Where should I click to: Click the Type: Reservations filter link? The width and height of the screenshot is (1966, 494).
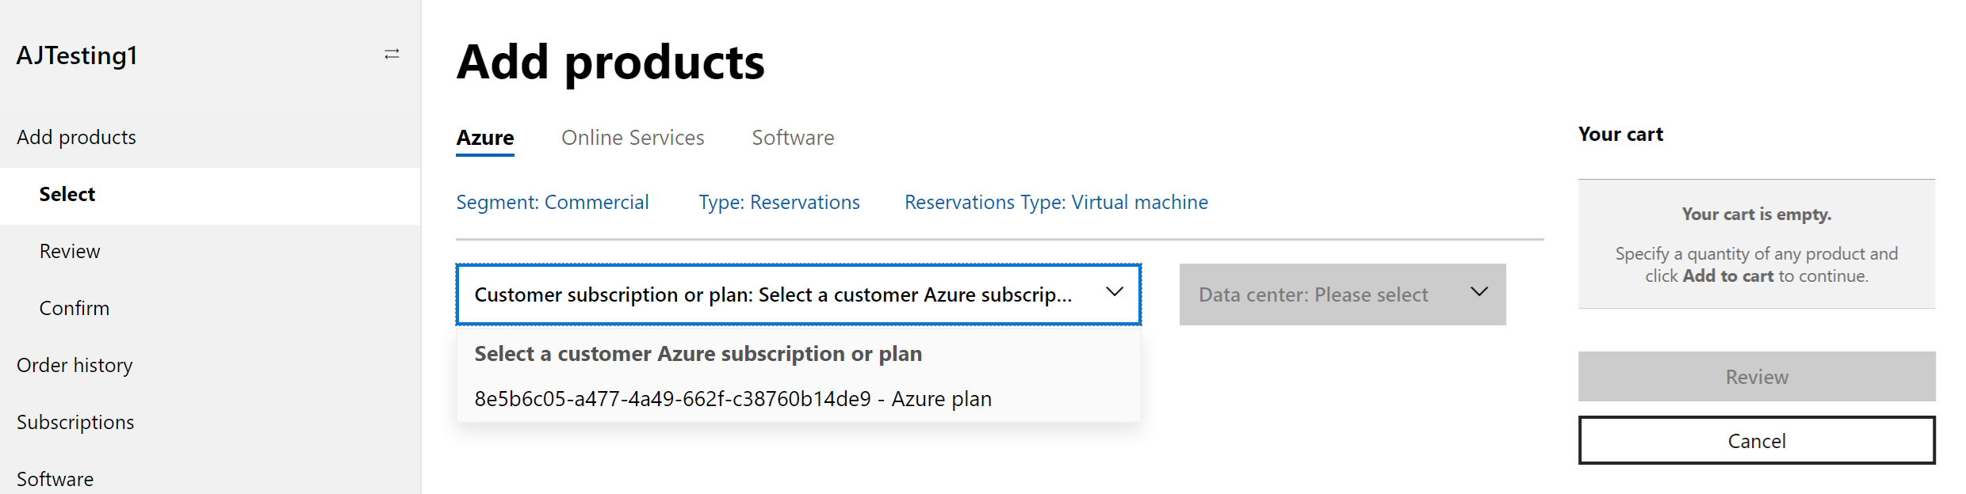click(779, 203)
